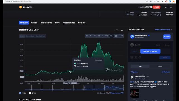This screenshot has height=101, width=179.
Task: Add Bitcoin to watchlist star icon
Action: coord(166,7)
